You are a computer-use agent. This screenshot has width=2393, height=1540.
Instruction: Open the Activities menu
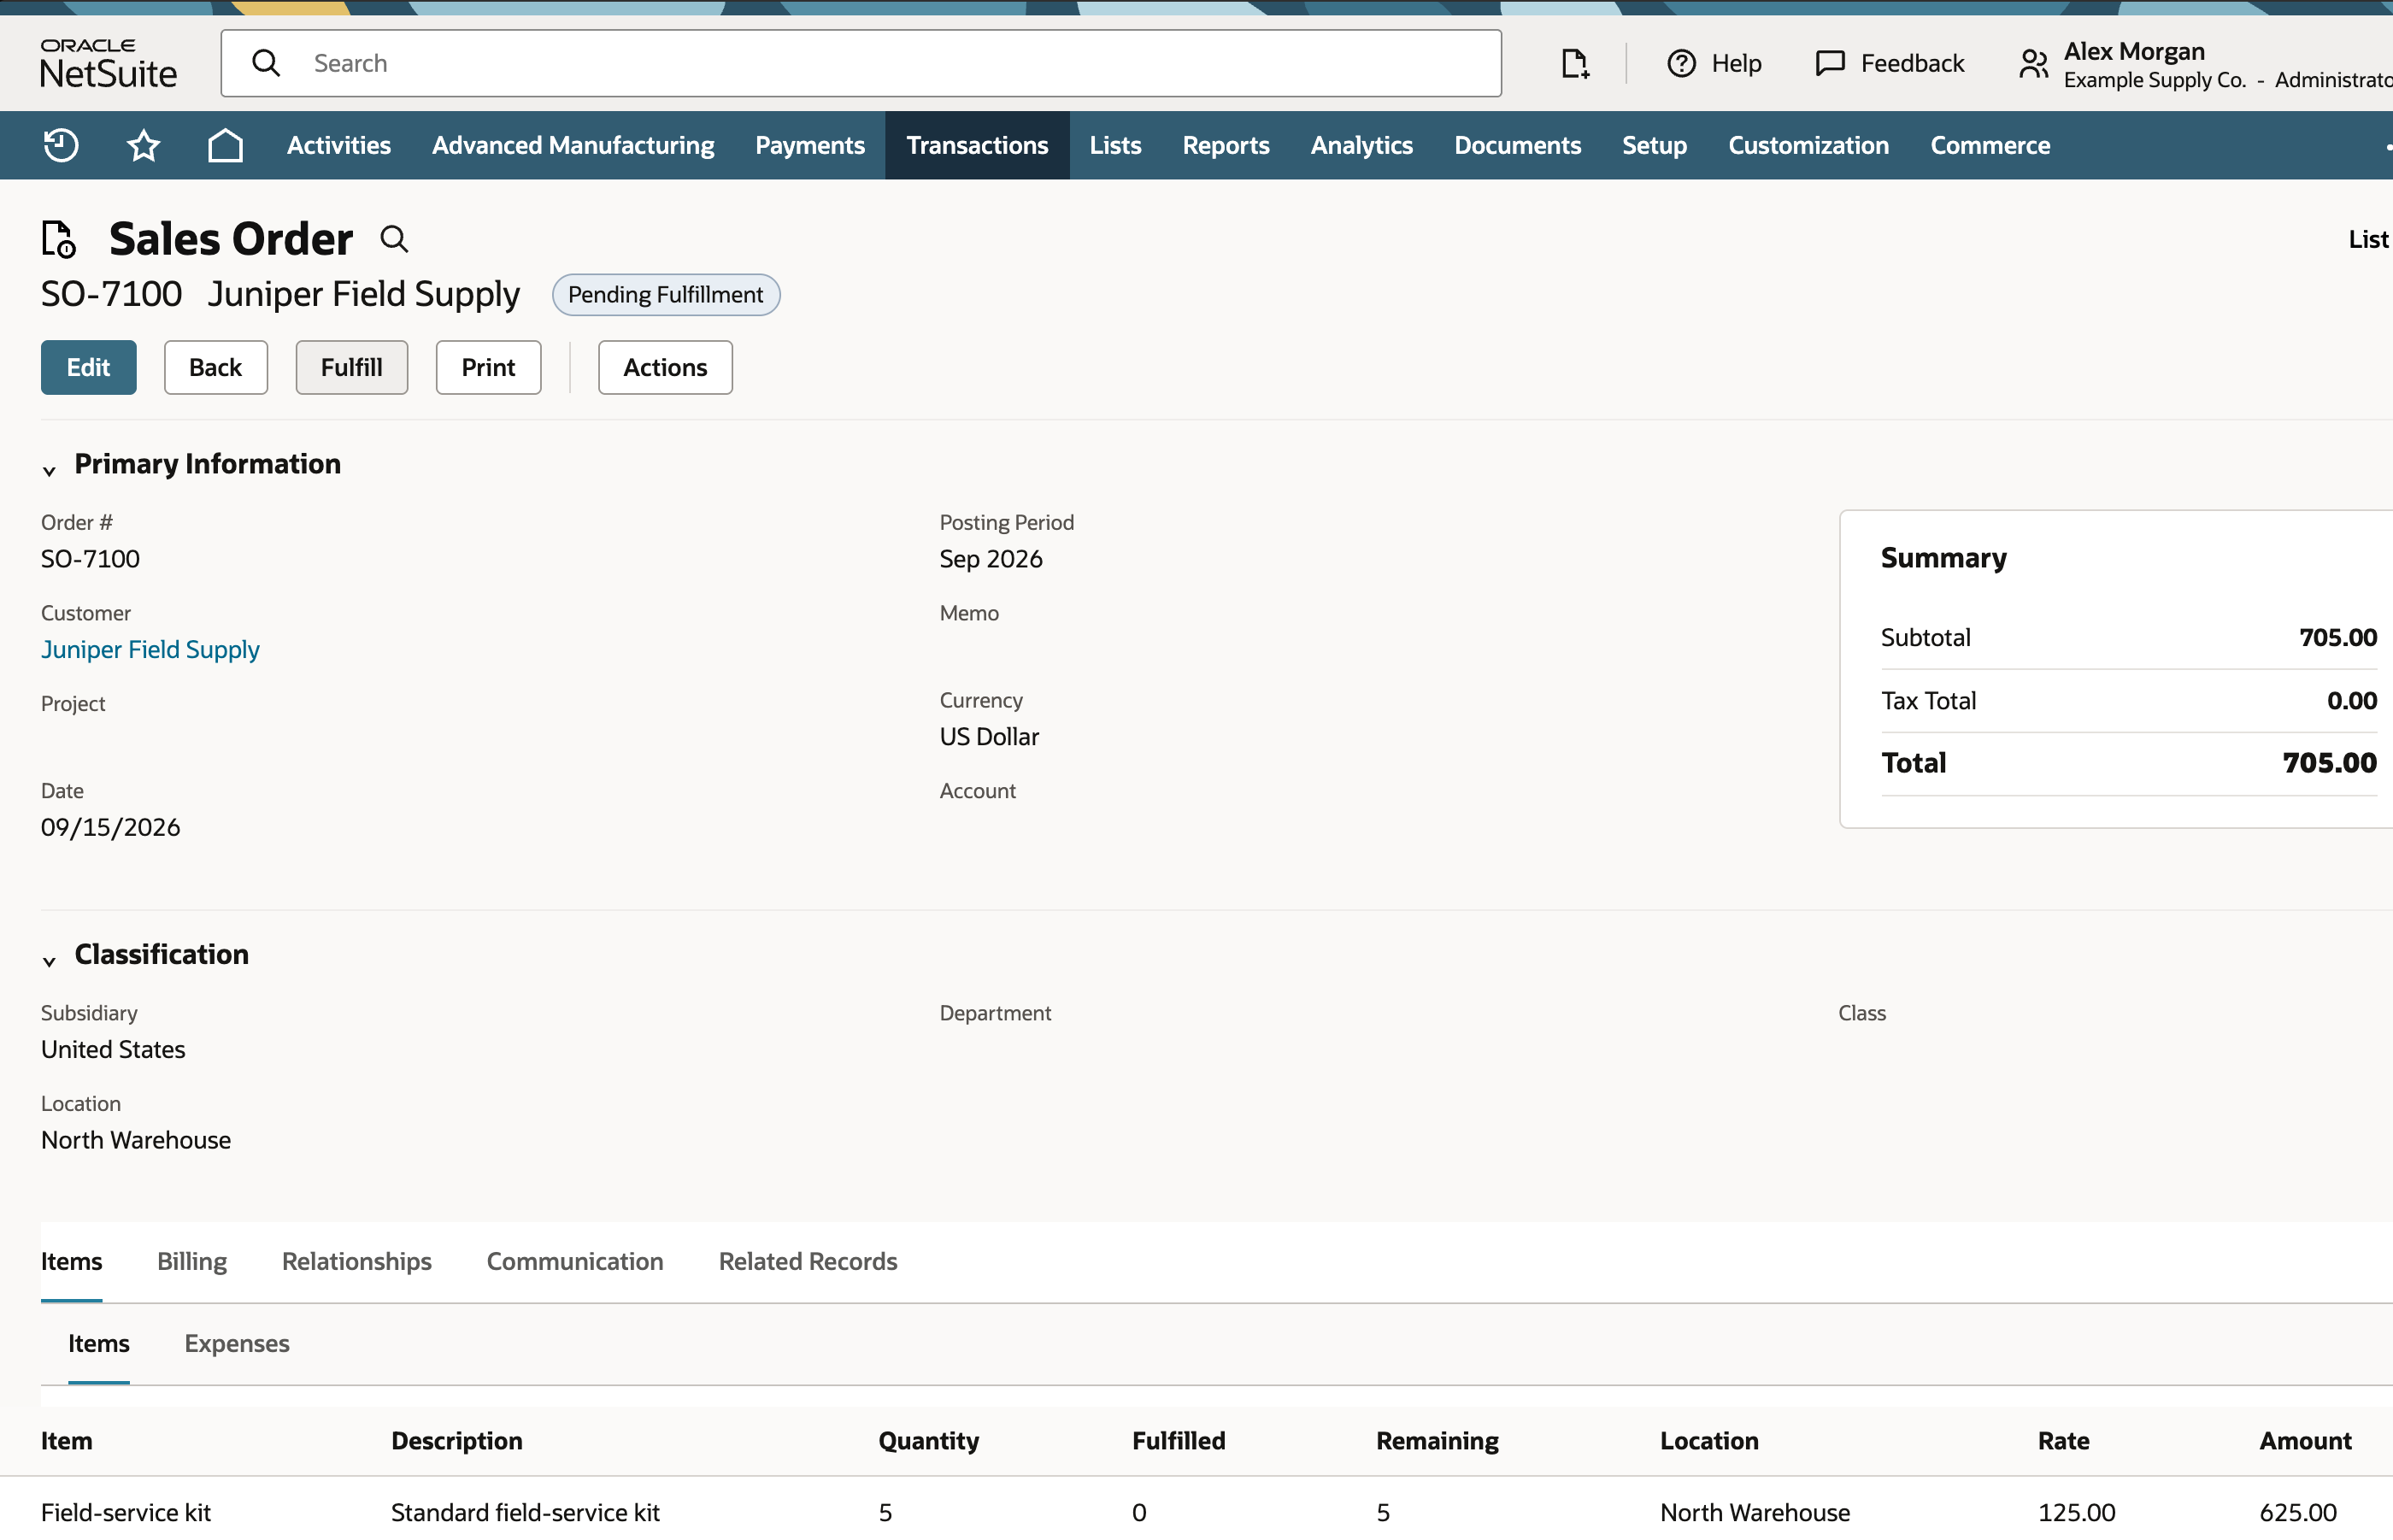pyautogui.click(x=339, y=145)
